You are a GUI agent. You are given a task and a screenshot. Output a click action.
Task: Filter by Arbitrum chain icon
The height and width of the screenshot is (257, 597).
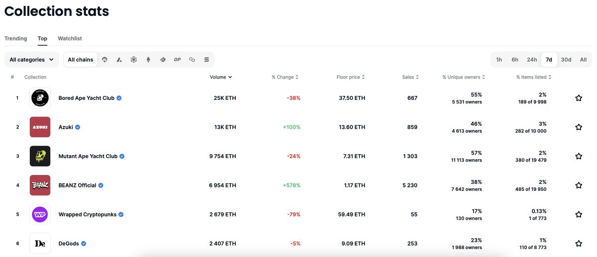coord(104,60)
